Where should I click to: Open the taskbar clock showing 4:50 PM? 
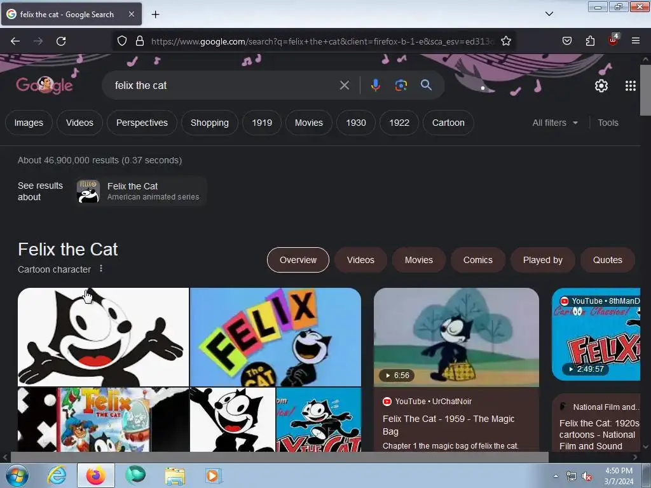pos(619,476)
